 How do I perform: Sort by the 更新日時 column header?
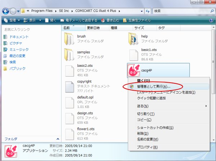click(97, 28)
